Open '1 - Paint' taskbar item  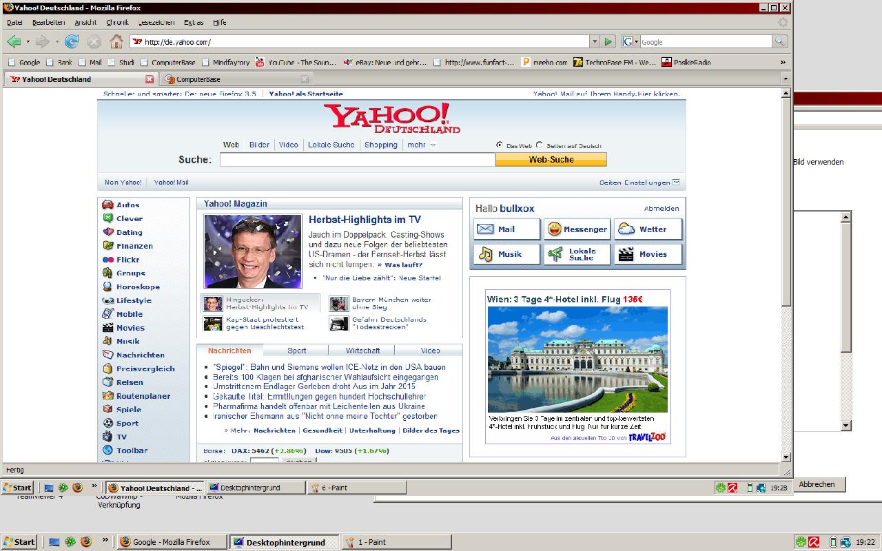(x=397, y=542)
